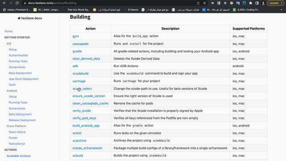Open the gradle action link
The height and width of the screenshot is (161, 286).
tap(77, 51)
